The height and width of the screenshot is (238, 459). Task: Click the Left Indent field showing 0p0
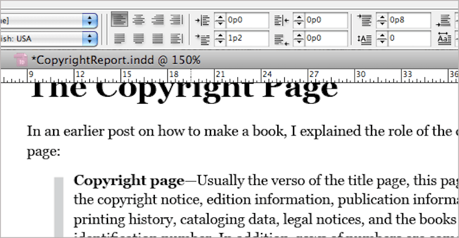[x=247, y=20]
